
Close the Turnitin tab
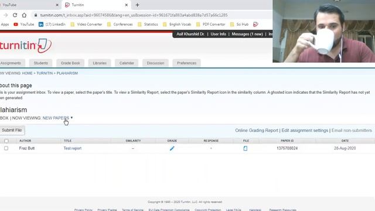click(x=127, y=5)
